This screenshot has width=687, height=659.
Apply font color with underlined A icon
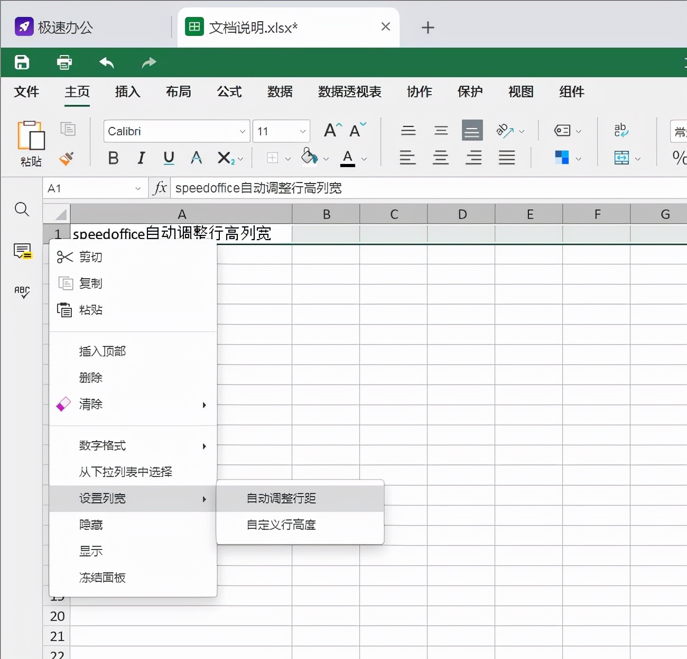pos(348,158)
